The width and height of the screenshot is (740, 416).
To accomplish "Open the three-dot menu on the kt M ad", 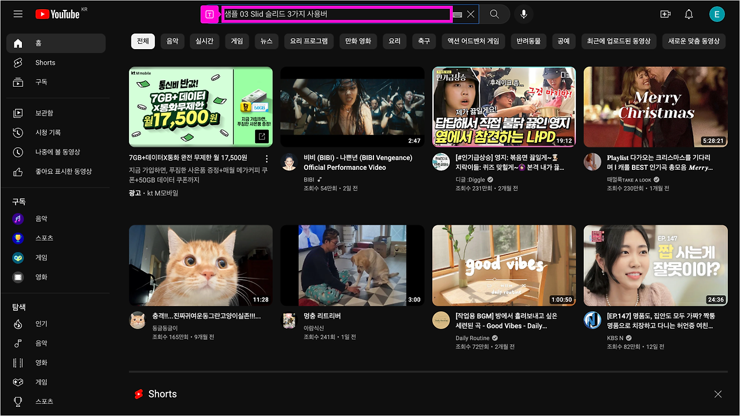I will coord(266,159).
